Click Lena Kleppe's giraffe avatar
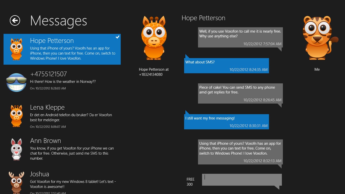This screenshot has height=194, width=345. pos(16,116)
